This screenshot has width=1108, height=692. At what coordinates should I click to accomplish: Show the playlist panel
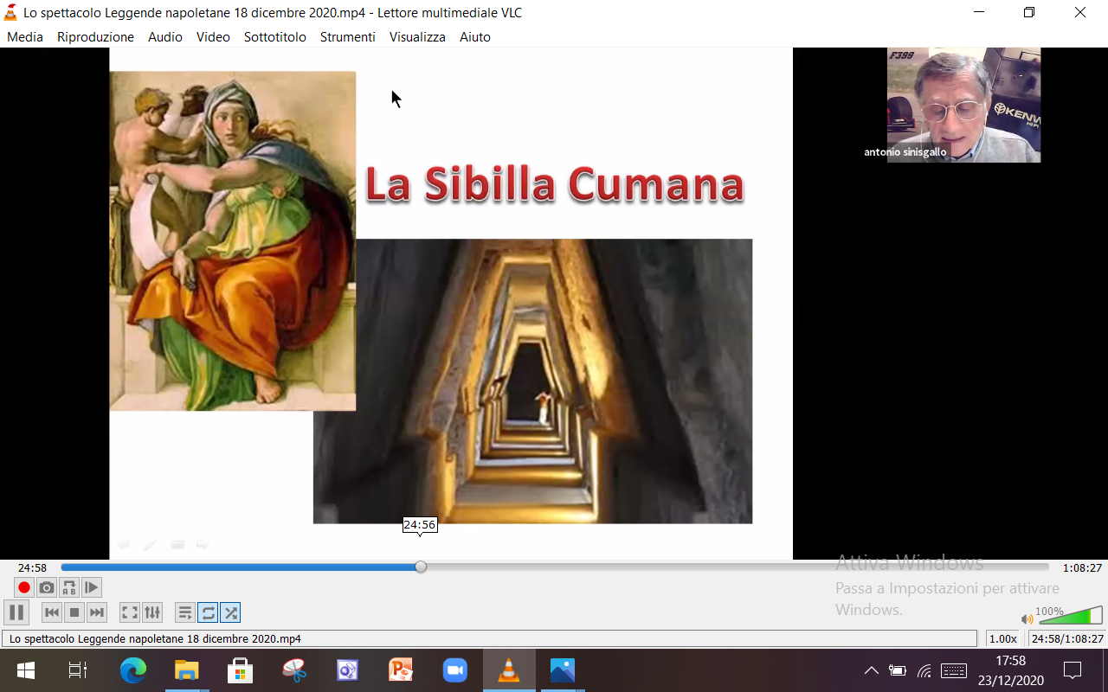click(x=185, y=612)
